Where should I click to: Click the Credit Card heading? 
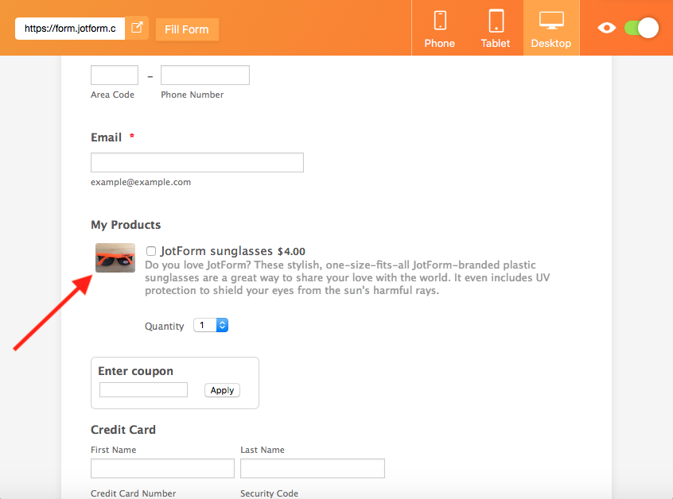[123, 430]
